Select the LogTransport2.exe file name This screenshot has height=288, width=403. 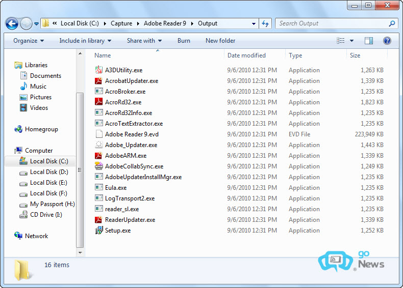(x=130, y=198)
